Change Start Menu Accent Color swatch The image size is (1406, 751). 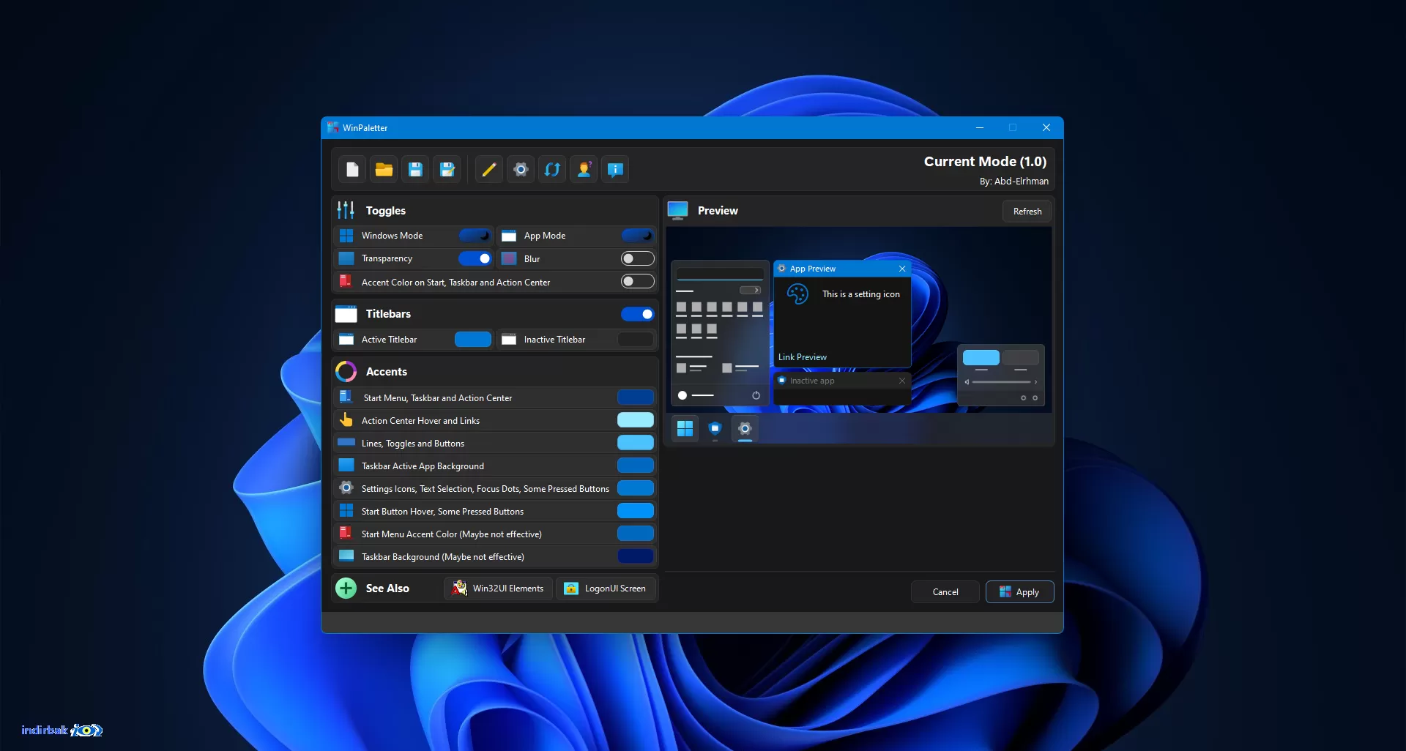636,534
